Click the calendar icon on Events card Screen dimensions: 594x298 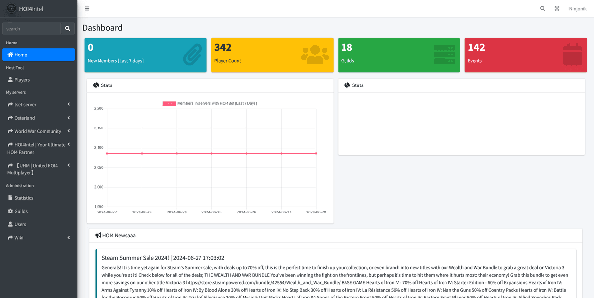coord(573,55)
